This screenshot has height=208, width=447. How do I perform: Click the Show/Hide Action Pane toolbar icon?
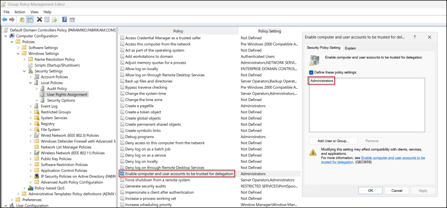click(x=72, y=20)
